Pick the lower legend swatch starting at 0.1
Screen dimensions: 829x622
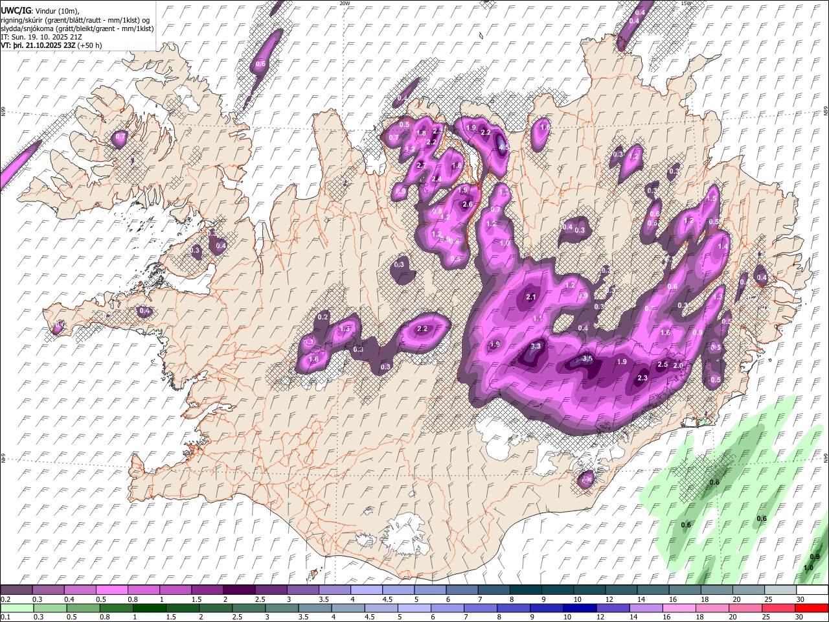pyautogui.click(x=16, y=608)
